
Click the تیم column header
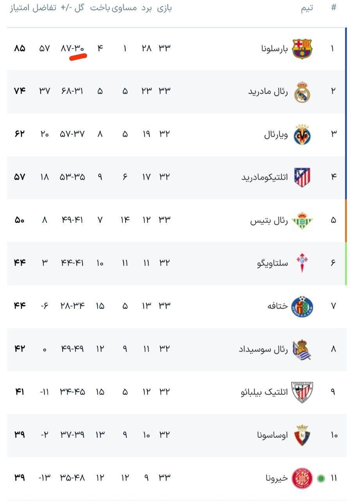(x=307, y=9)
